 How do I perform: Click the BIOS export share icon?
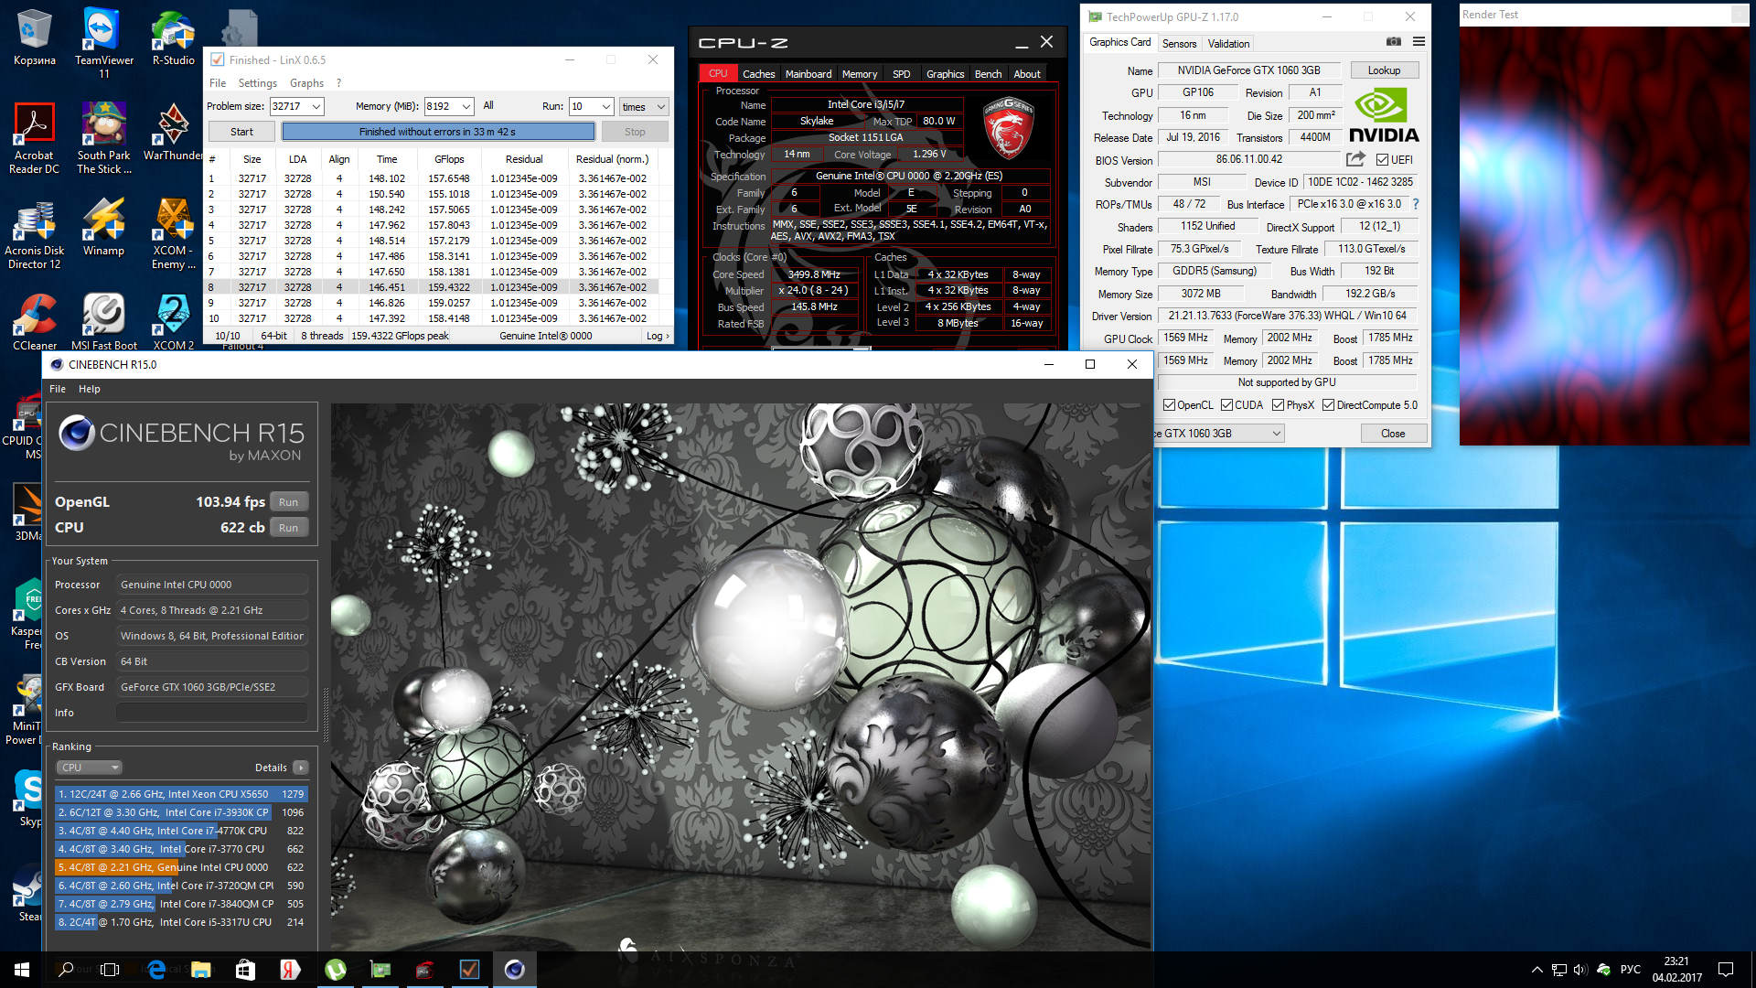coord(1355,159)
